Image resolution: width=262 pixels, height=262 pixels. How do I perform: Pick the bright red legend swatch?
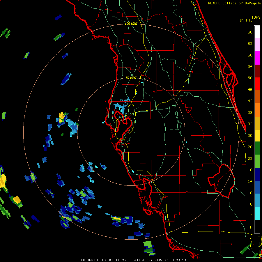(257, 84)
